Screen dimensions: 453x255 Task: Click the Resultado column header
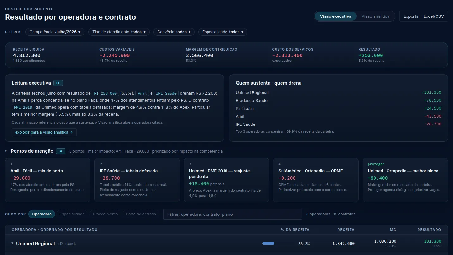429,230
